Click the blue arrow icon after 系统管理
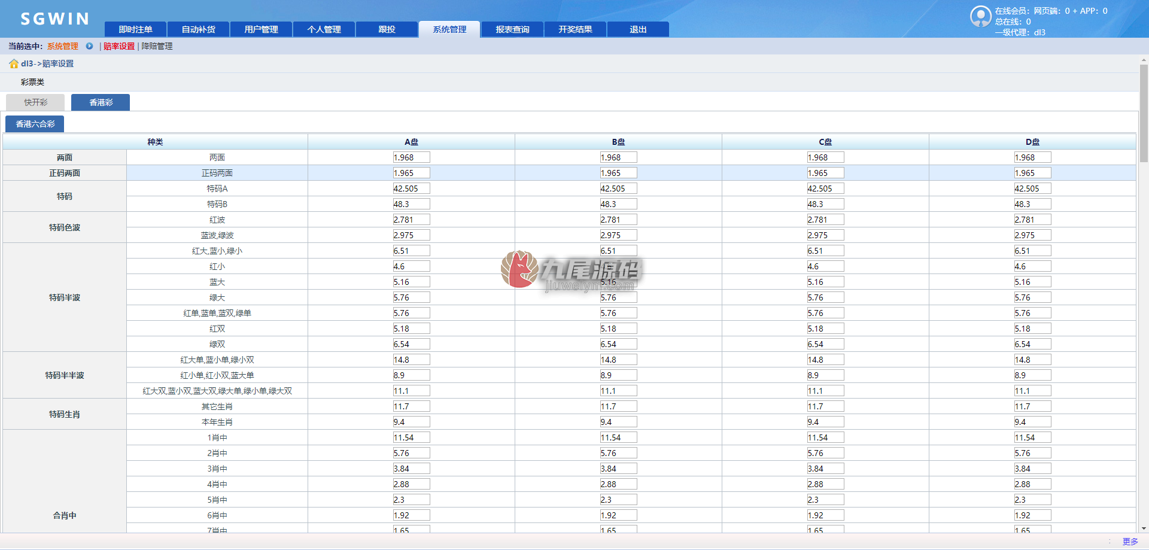The width and height of the screenshot is (1149, 550). point(89,46)
